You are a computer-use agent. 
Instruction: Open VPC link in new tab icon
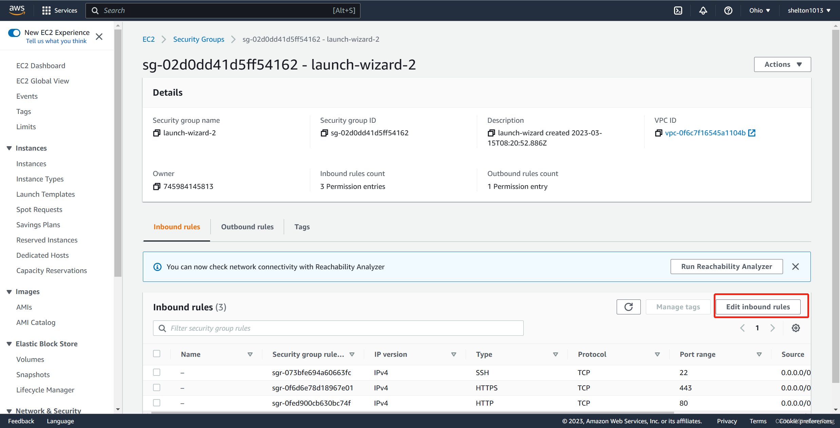(x=752, y=133)
